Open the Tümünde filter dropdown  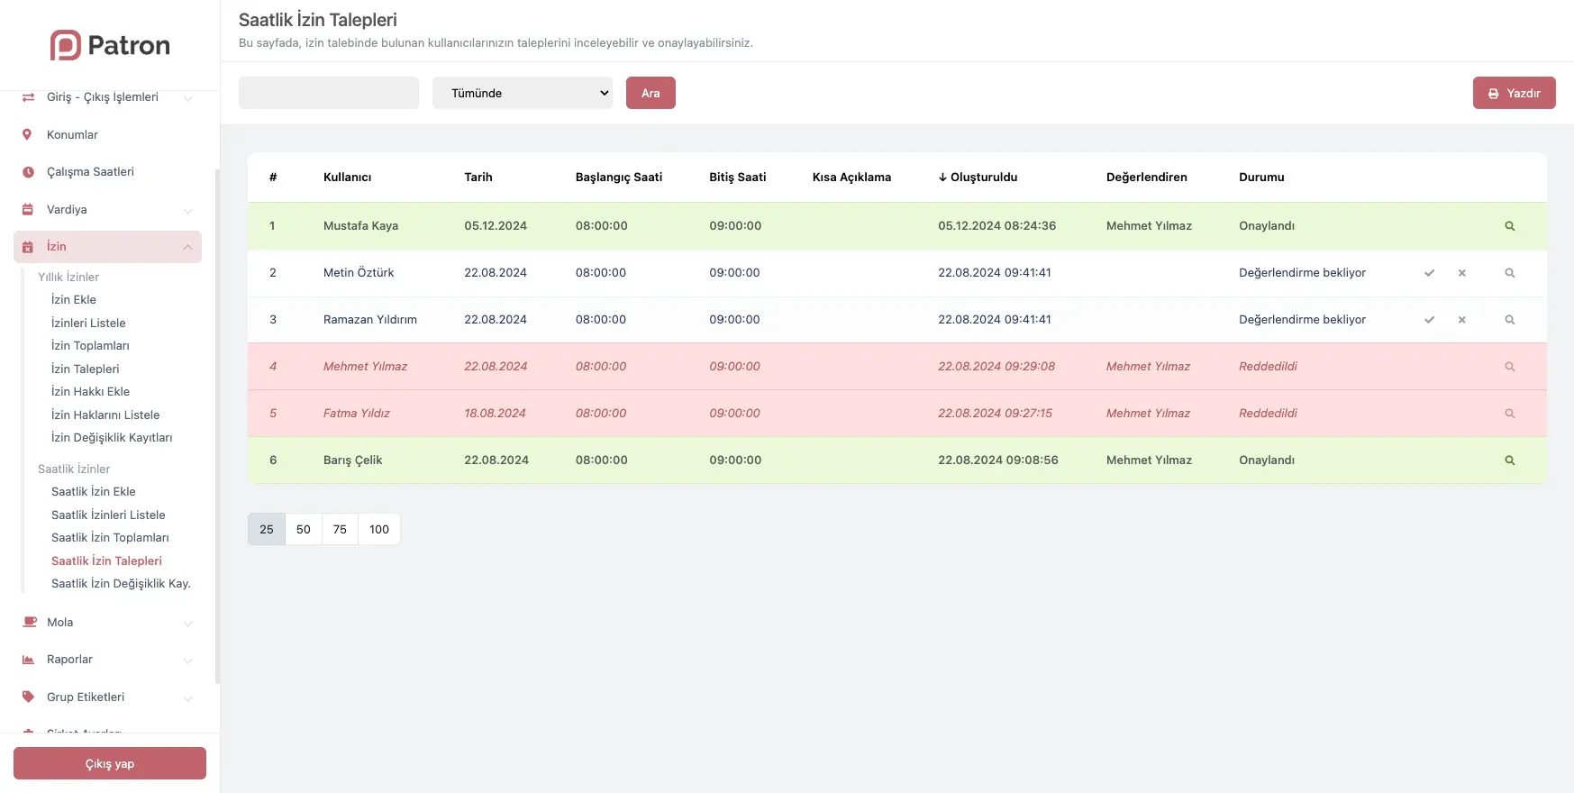tap(523, 93)
